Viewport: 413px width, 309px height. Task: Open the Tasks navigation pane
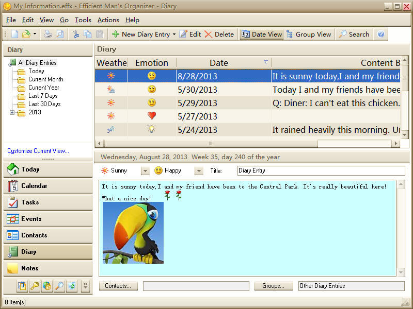pos(48,202)
